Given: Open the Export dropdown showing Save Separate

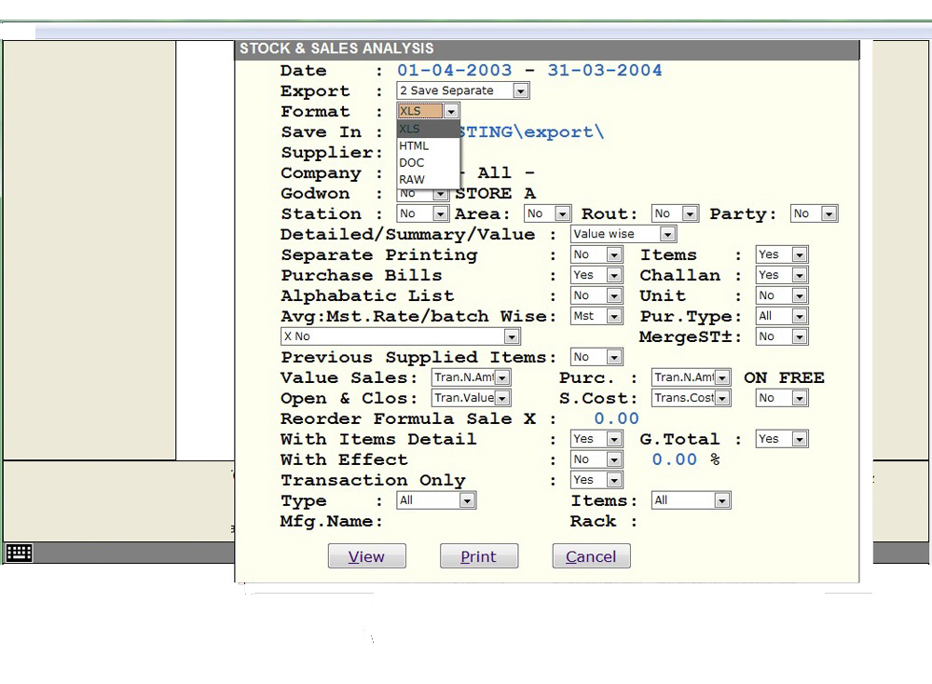Looking at the screenshot, I should point(463,90).
